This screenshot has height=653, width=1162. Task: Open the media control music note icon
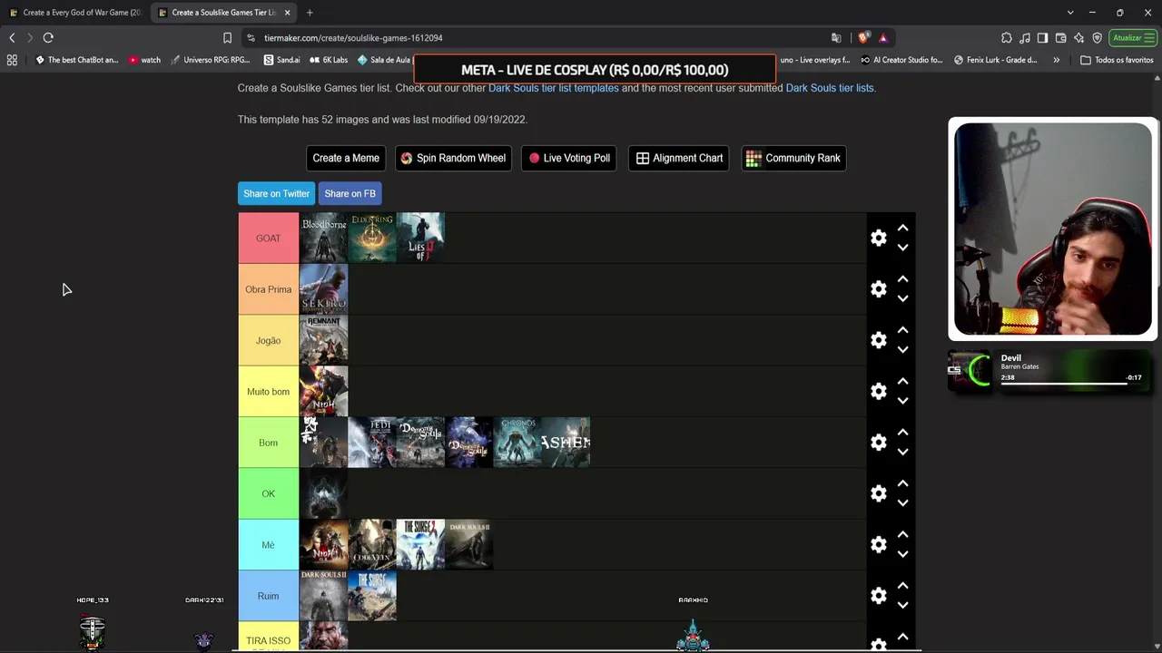click(x=1025, y=38)
